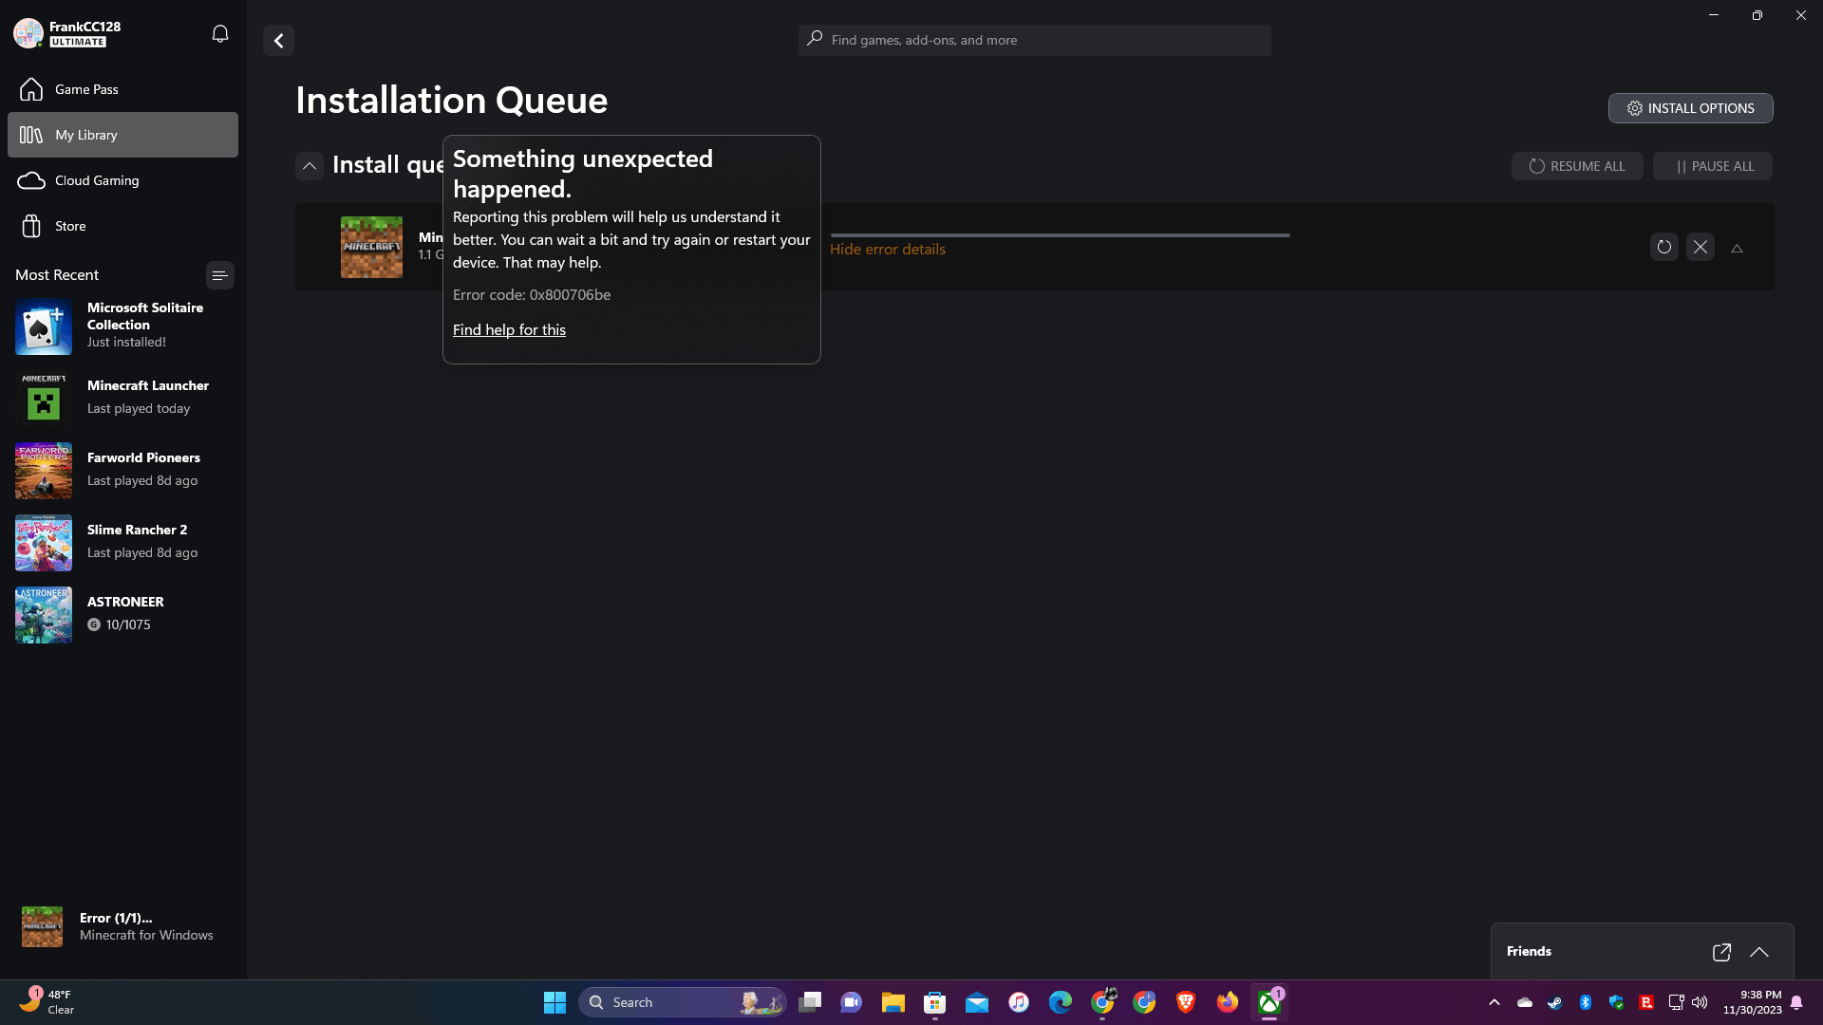Open Farworld Pioneers from recent list
The width and height of the screenshot is (1823, 1025).
pos(122,470)
